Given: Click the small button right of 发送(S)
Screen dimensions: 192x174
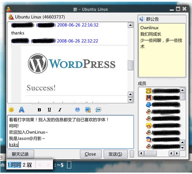Looking at the screenshot, I should pos(132,154).
